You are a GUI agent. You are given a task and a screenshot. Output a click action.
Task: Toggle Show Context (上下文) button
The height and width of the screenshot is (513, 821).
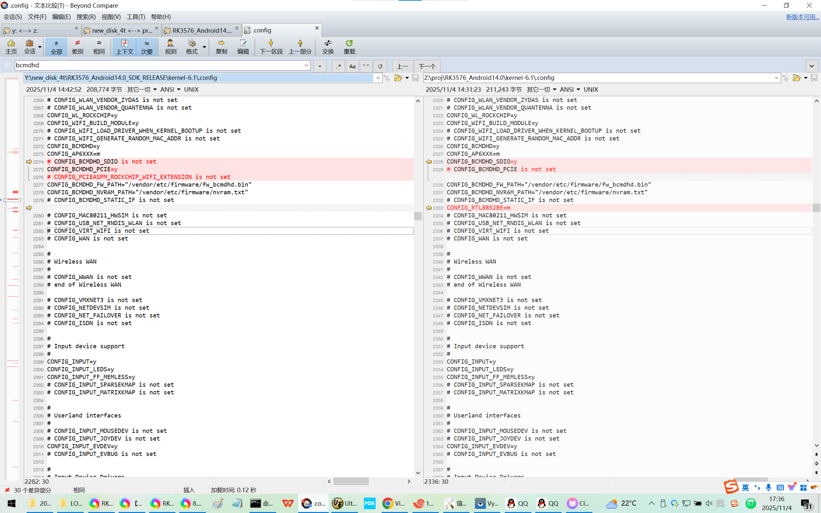coord(124,47)
